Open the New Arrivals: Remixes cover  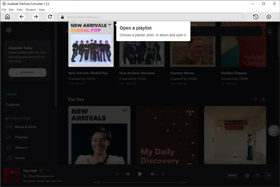[142, 54]
